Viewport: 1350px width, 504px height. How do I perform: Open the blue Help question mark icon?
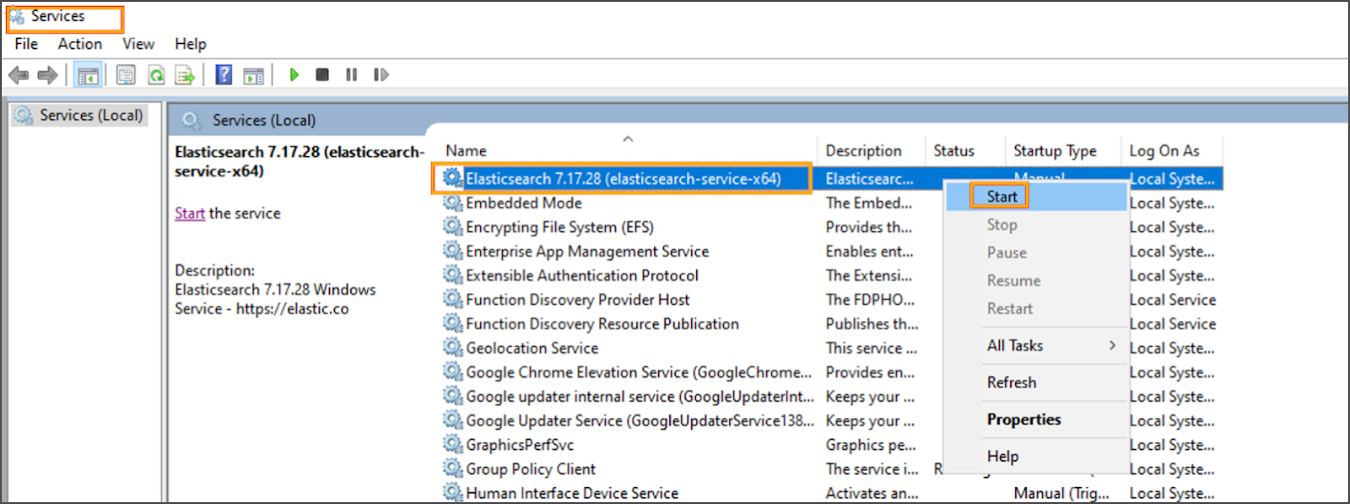[224, 74]
